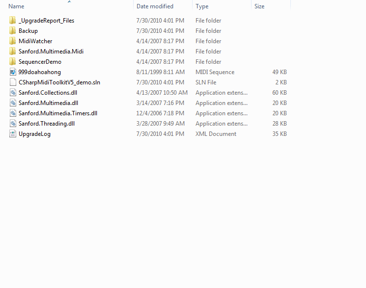Click the 35 KB size value
This screenshot has height=288, width=366.
tap(280, 134)
